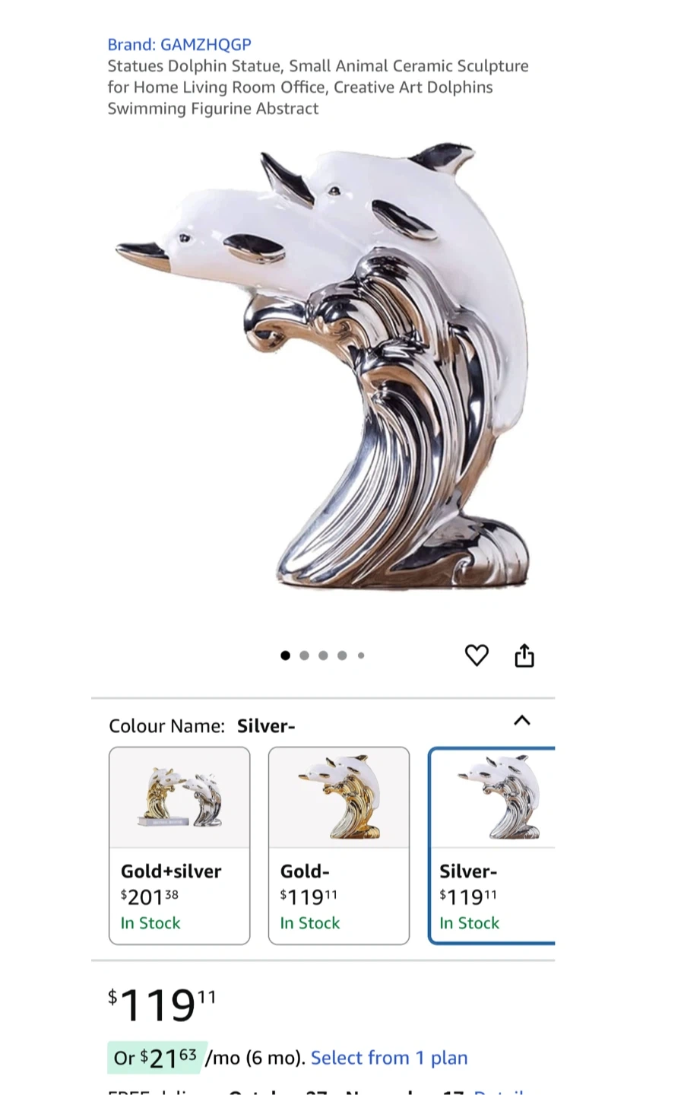The width and height of the screenshot is (684, 1095).
Task: Select the Gold- colour option
Action: pyautogui.click(x=339, y=846)
